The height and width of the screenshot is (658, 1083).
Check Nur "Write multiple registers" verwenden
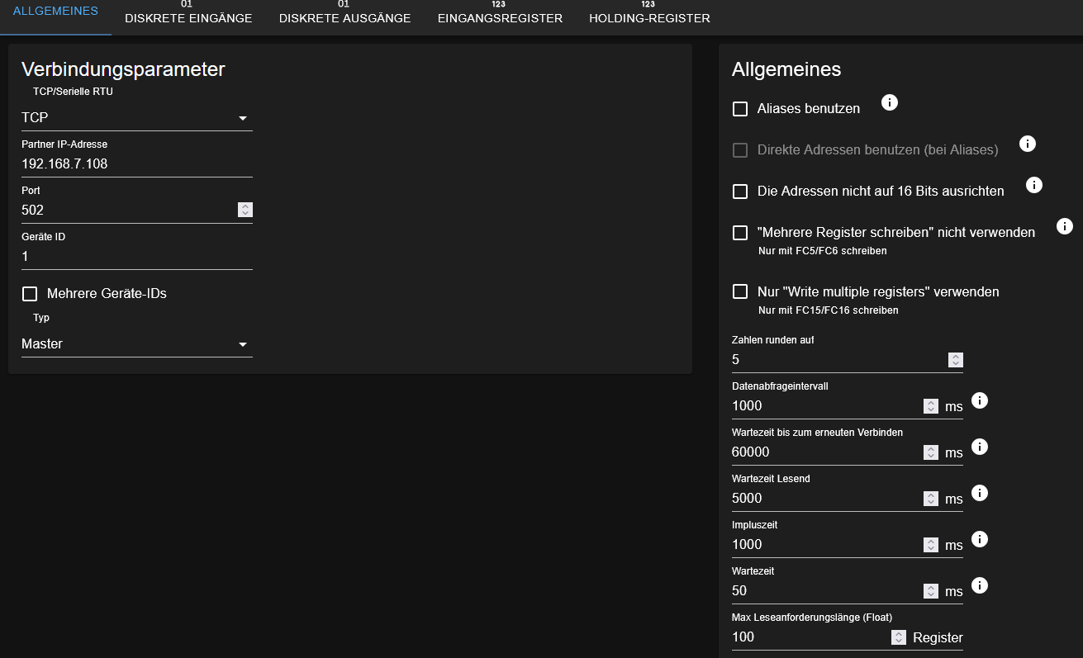[740, 292]
